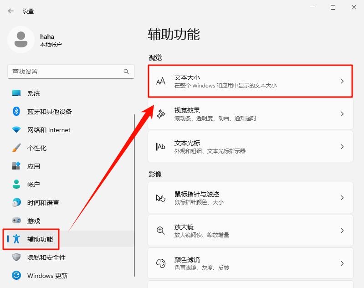Open the 颜色滤镜 settings title

[187, 260]
